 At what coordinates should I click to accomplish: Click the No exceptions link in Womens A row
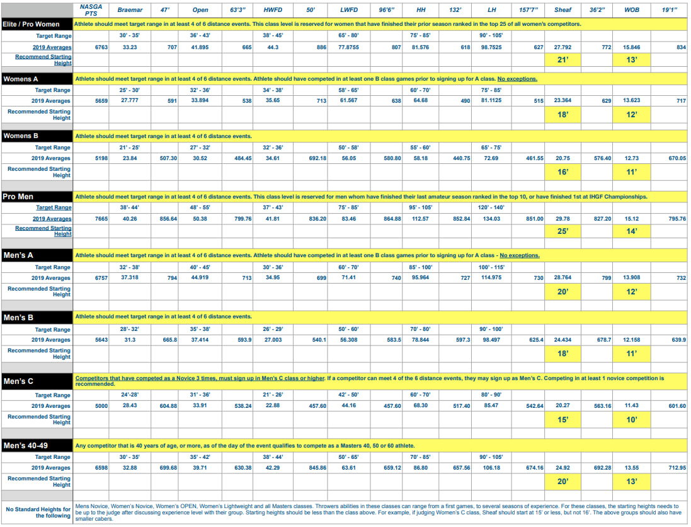(x=518, y=79)
